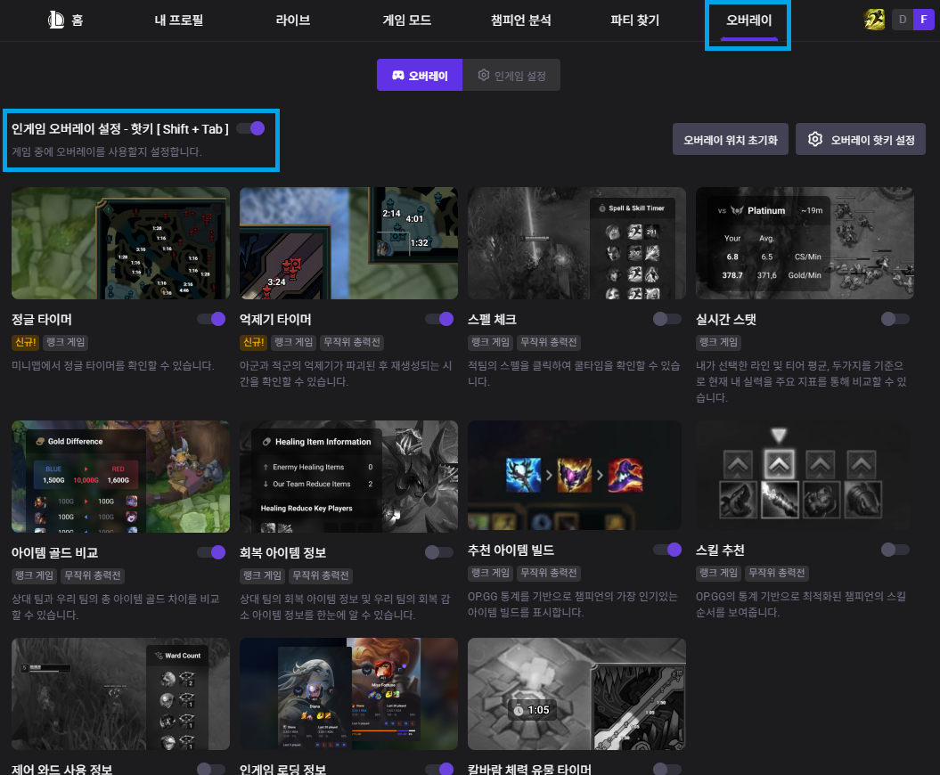This screenshot has width=940, height=775.
Task: Open the OP.GG home logo icon
Action: click(56, 20)
